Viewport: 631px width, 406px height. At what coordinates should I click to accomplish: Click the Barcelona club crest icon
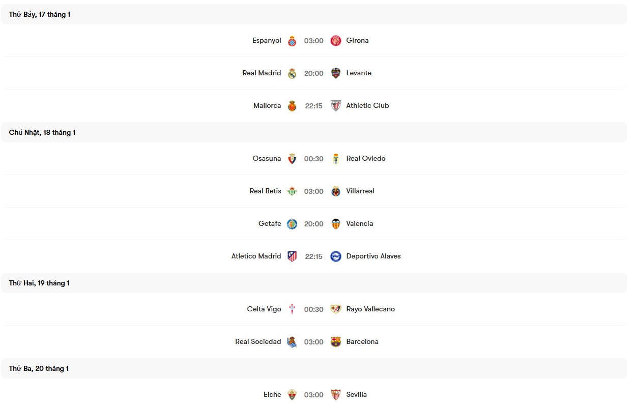336,341
